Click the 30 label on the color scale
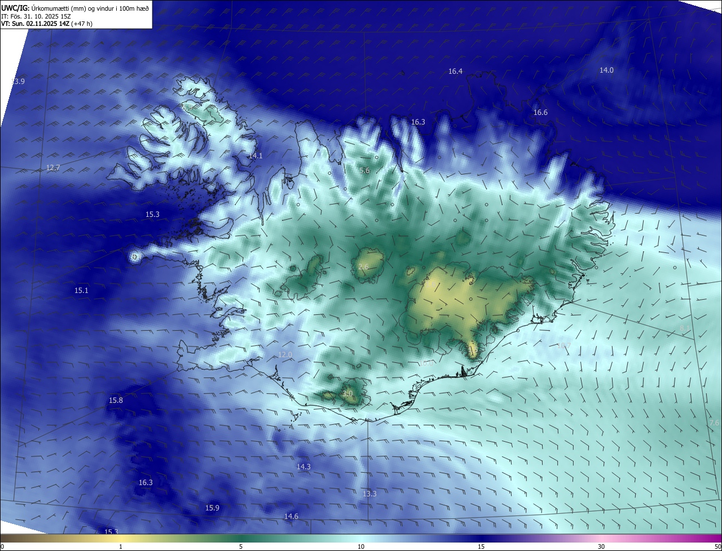The height and width of the screenshot is (551, 722). [x=601, y=546]
